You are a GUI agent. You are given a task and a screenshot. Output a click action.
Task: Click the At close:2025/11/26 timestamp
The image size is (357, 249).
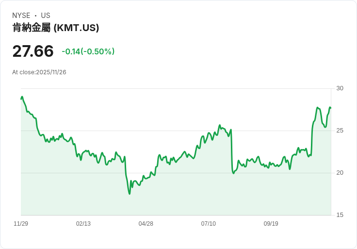click(x=39, y=72)
